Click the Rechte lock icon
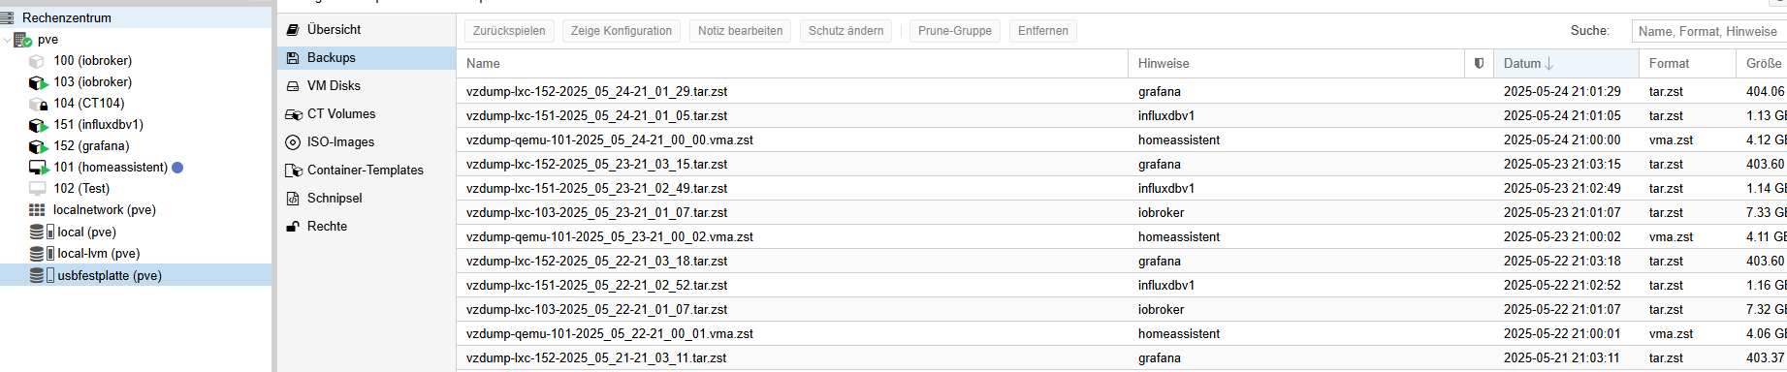Screen dimensions: 1787x372 293,226
